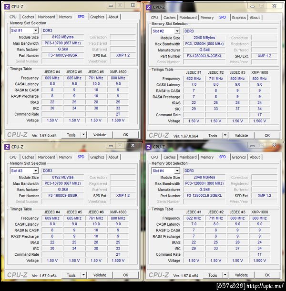Click PC3-12800H (800 MHz) bandwidth in Slot #2
The width and height of the screenshot is (286, 291).
coord(204,44)
